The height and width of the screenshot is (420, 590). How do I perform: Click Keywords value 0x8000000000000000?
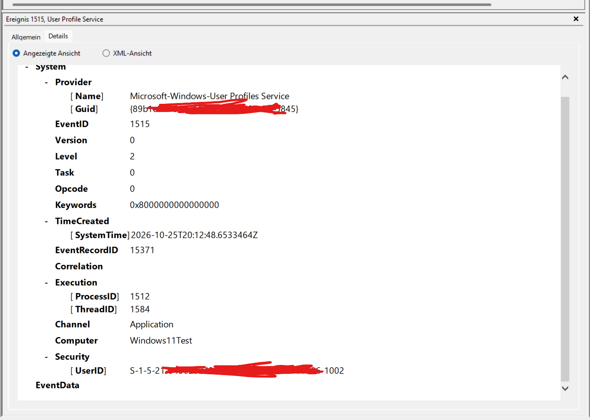click(174, 205)
